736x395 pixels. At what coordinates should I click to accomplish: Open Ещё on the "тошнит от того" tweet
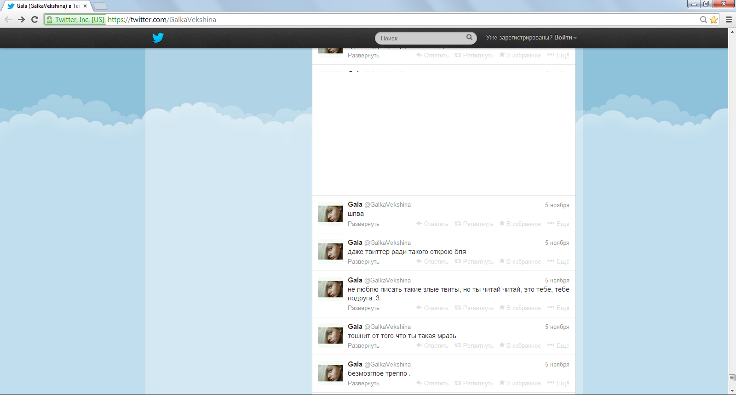coord(558,345)
